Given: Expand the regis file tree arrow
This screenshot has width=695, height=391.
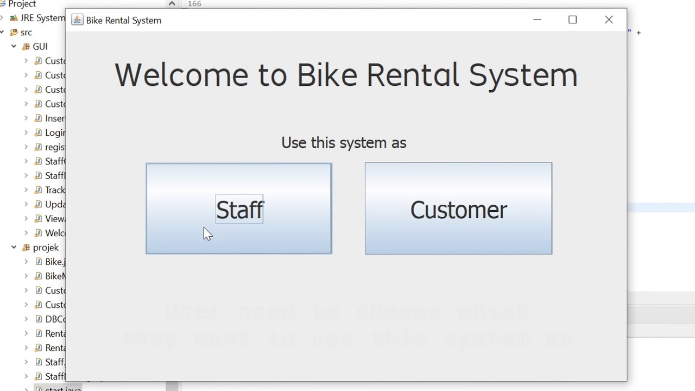Looking at the screenshot, I should [x=26, y=147].
